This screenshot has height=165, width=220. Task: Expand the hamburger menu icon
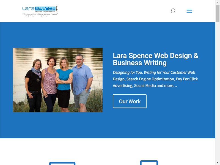click(189, 11)
